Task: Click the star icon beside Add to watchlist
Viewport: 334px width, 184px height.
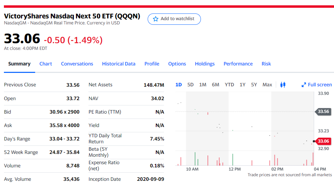Action: 155,19
